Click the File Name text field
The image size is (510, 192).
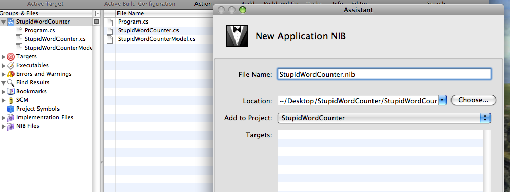[x=384, y=74]
